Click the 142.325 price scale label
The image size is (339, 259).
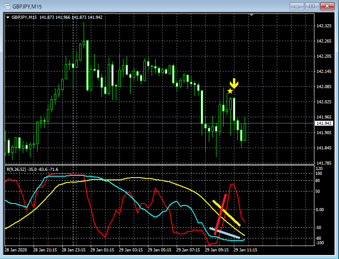324,26
